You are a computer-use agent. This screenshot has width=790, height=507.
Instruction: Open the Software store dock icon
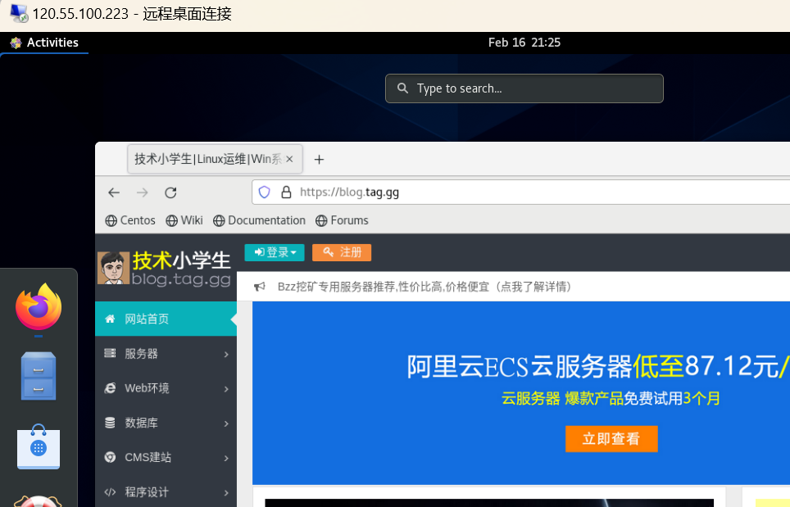tap(39, 446)
